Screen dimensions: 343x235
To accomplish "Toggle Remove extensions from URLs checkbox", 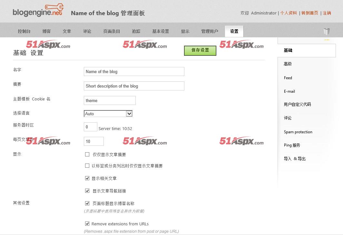I will pyautogui.click(x=87, y=224).
